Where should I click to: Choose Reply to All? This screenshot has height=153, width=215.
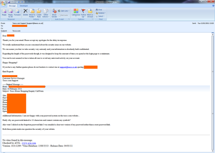tap(10, 13)
